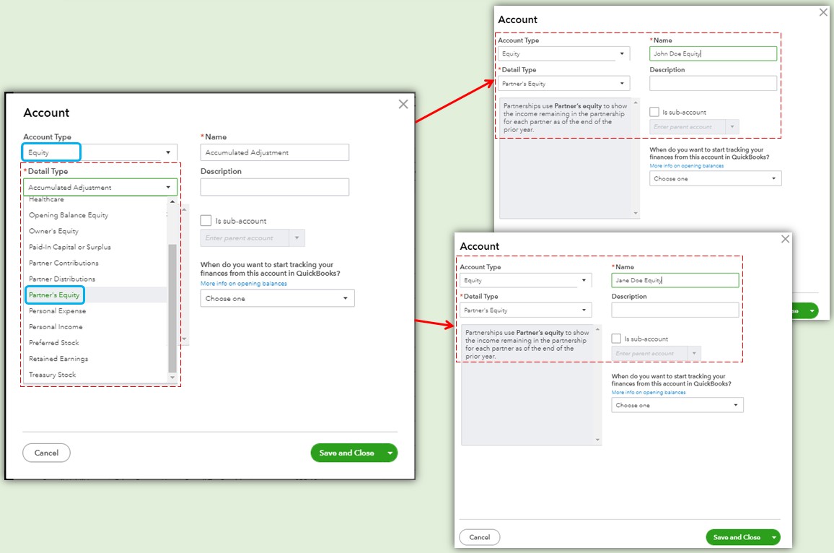834x553 pixels.
Task: Click the Name field containing Jane Doe Equity
Action: (675, 280)
